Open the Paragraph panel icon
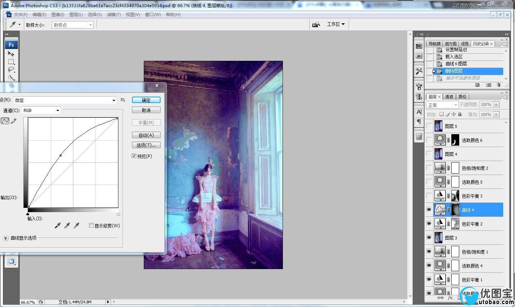Screen dimensions: 515x307 point(419,122)
